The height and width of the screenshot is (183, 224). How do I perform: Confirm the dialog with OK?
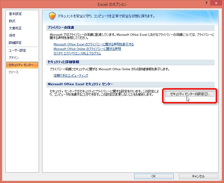point(154,176)
